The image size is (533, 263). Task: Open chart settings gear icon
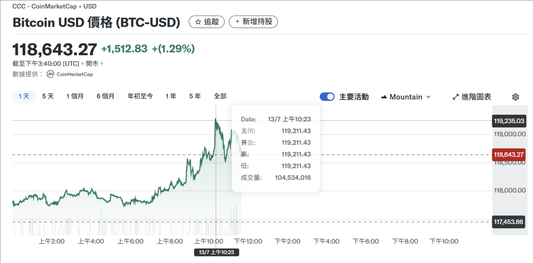click(x=515, y=97)
